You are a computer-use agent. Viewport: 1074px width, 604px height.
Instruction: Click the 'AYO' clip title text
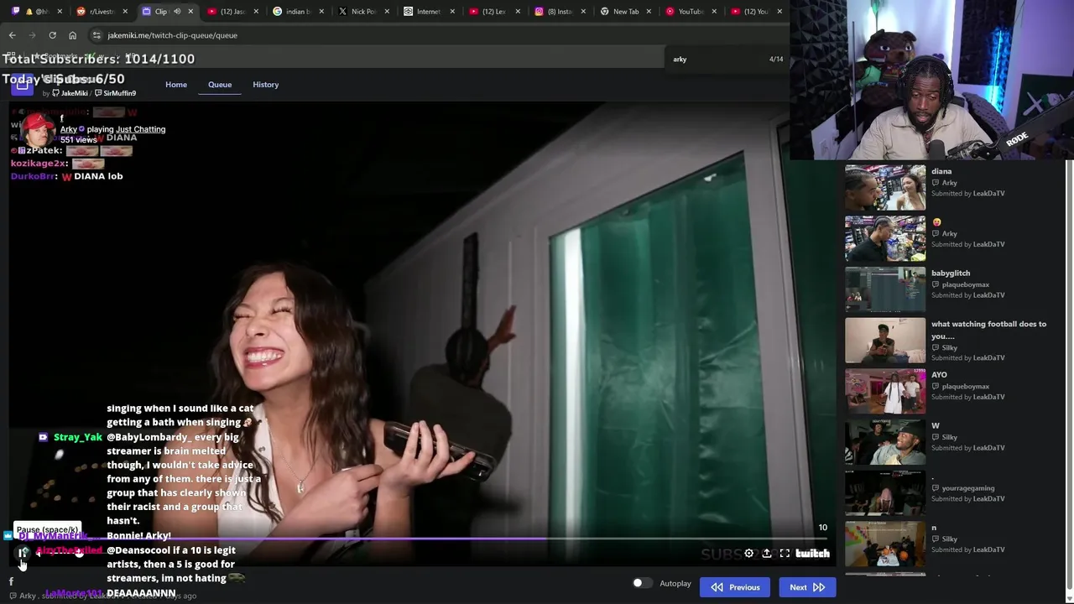pos(939,375)
